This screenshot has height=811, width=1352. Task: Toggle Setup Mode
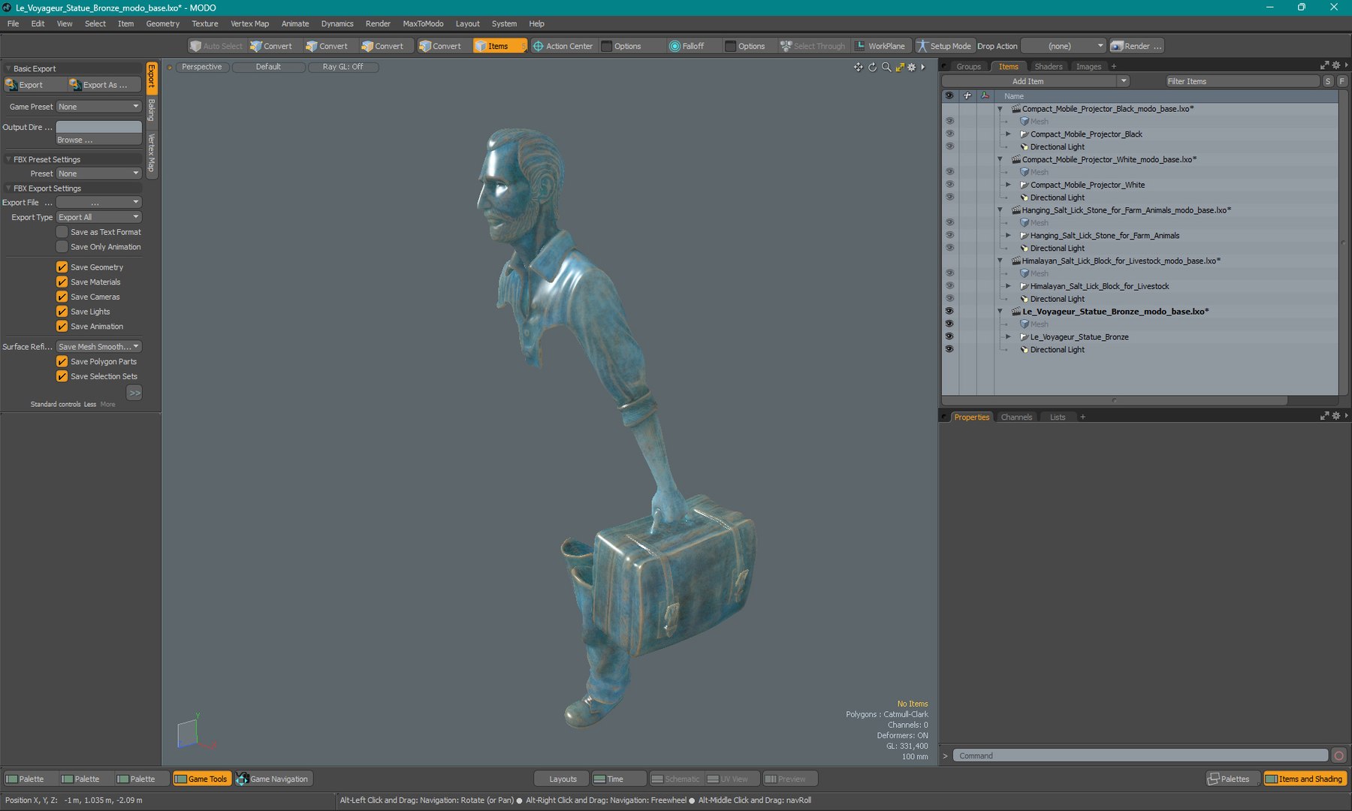point(943,46)
